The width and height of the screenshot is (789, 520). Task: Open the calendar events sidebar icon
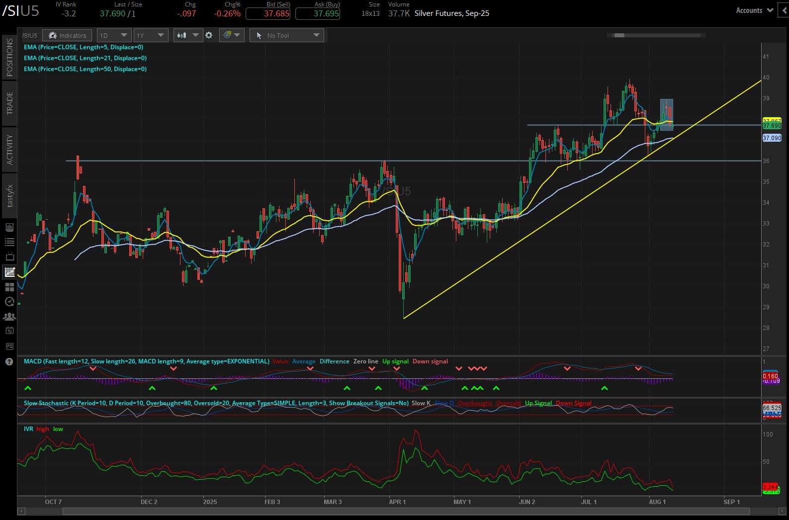[x=9, y=331]
